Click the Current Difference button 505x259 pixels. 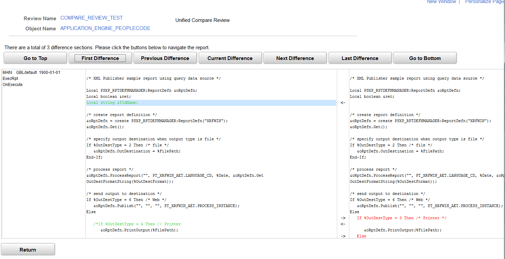click(230, 58)
